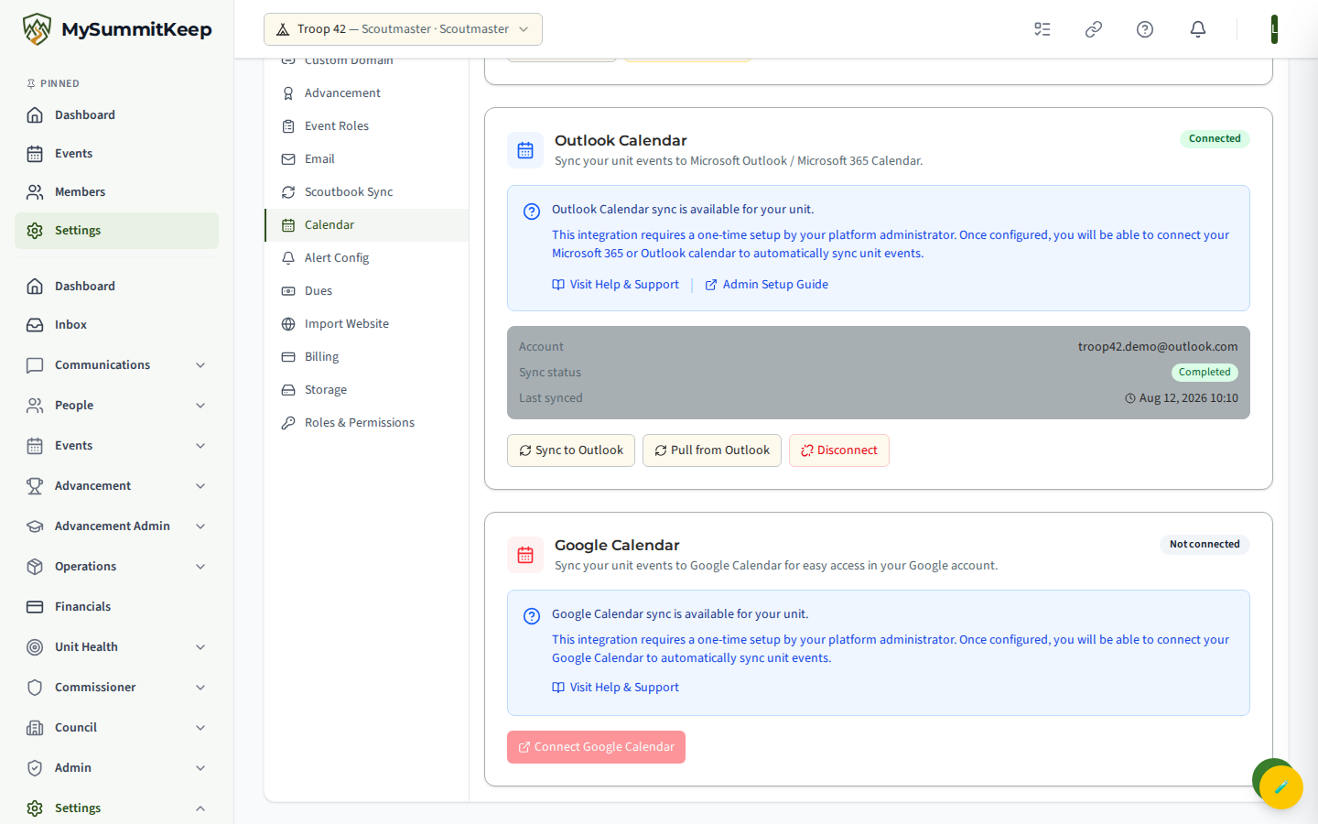Open Roles & Permissions settings
Screen dimensions: 1318x824
click(367, 423)
